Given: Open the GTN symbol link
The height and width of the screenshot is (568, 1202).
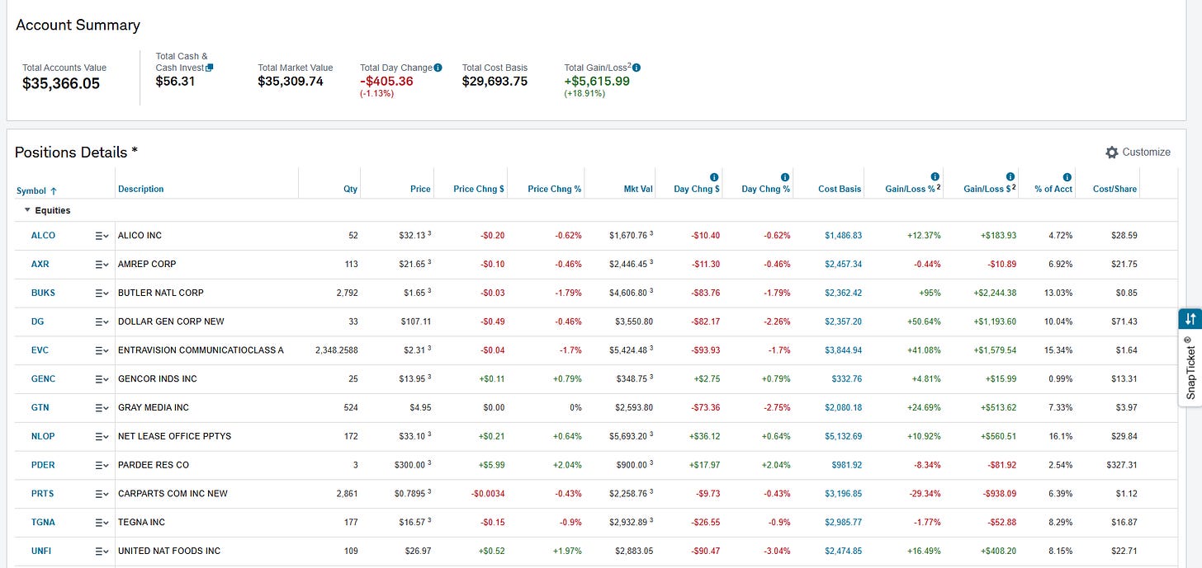Looking at the screenshot, I should (40, 408).
